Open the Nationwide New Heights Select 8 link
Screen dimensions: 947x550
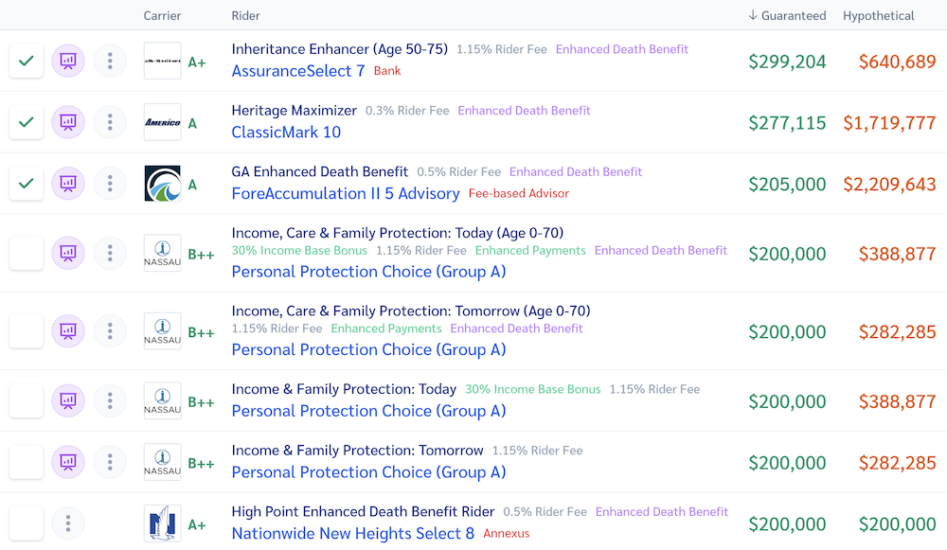click(353, 534)
